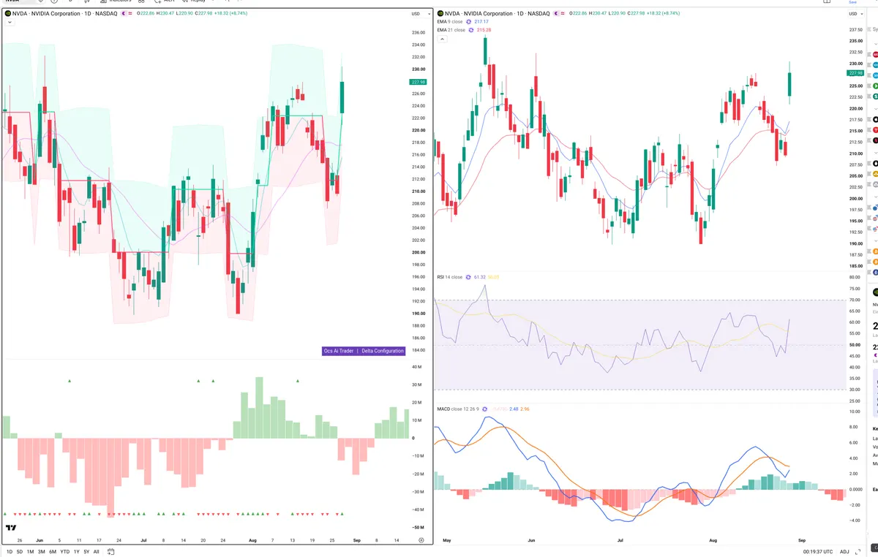Click post-market moon icon in right chart title

coord(558,14)
